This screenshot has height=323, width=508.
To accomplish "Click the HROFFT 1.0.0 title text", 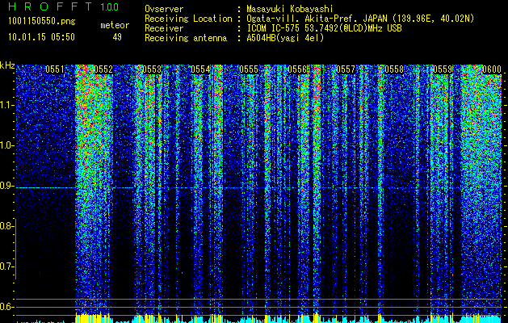I will click(x=64, y=6).
